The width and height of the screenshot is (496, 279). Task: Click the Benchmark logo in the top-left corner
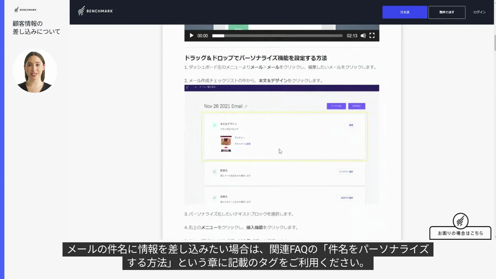coord(25,10)
